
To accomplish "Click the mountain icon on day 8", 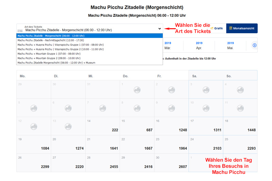I will 137,108.
